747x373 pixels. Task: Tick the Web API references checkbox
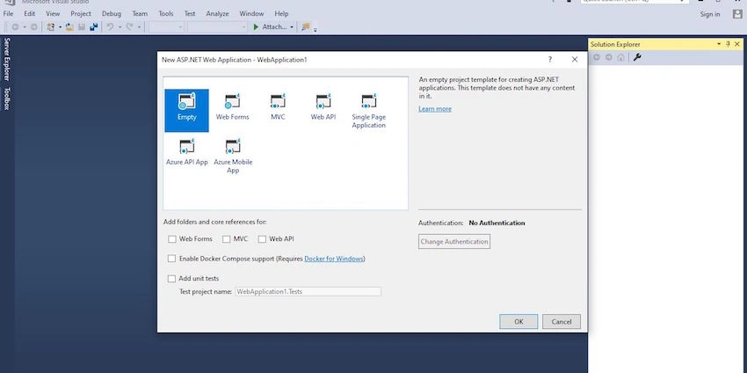[x=262, y=239]
